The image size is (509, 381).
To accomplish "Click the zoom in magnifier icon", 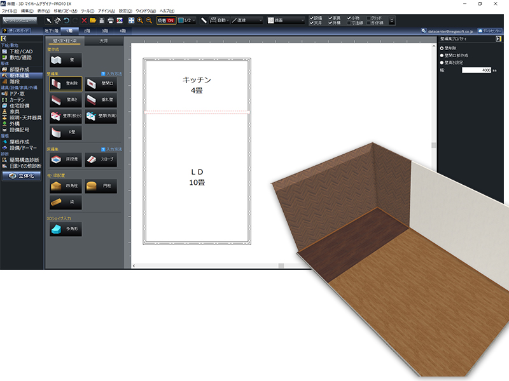I will (x=140, y=20).
